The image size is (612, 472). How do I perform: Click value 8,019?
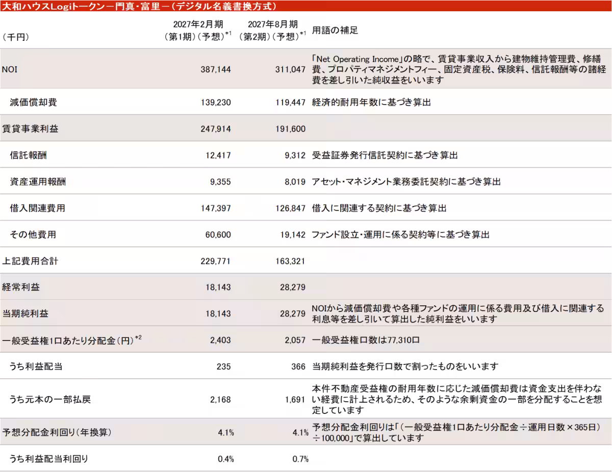click(x=295, y=182)
